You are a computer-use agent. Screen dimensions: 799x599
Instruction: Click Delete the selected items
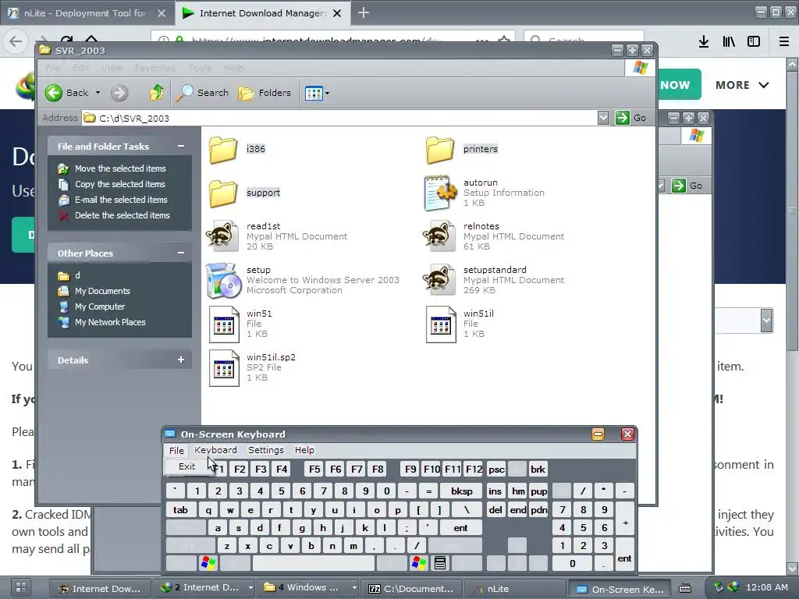(123, 215)
